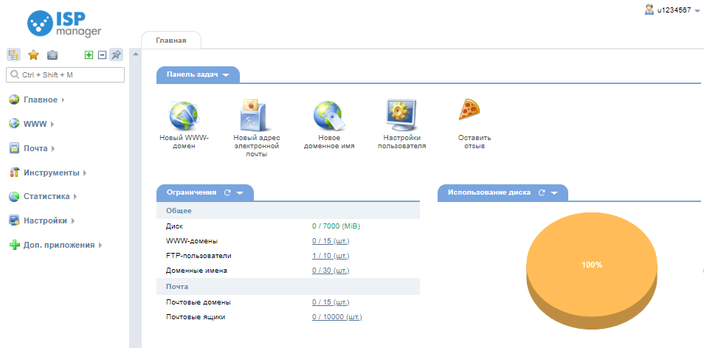This screenshot has height=348, width=704.
Task: Refresh the Использование диска panel
Action: coord(542,193)
